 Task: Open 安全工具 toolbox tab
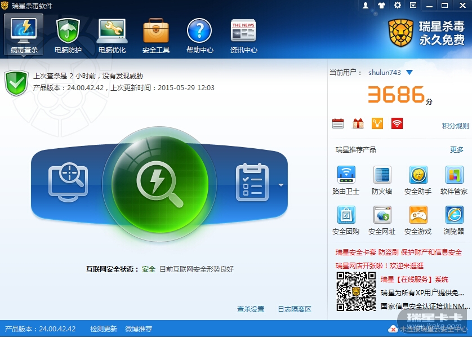click(x=156, y=36)
